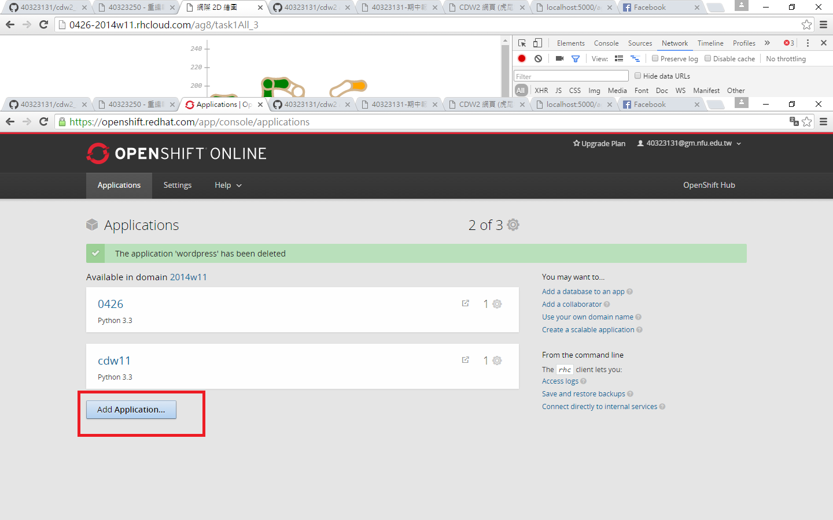
Task: Enable Preserve log checkbox
Action: click(x=655, y=58)
